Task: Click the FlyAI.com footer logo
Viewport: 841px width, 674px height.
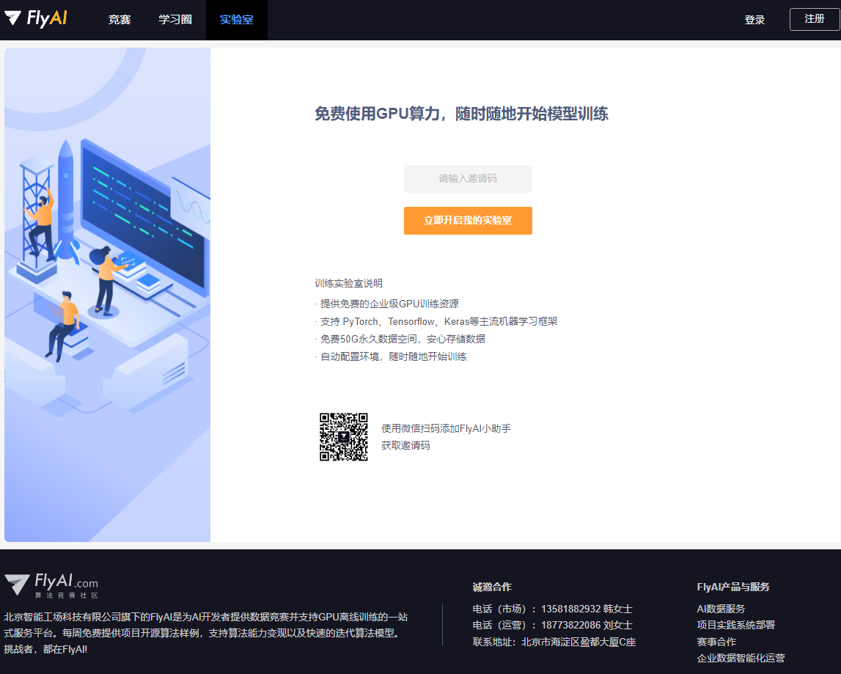Action: coord(51,585)
